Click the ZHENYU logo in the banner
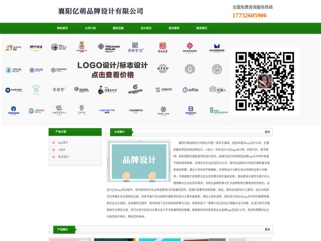This screenshot has height=241, width=321. coord(164,90)
